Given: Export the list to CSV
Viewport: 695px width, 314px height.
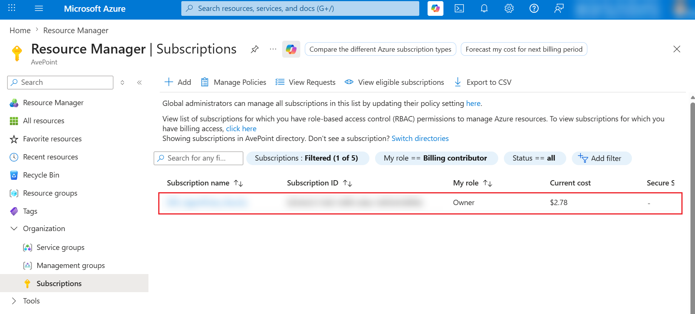Looking at the screenshot, I should (x=483, y=82).
